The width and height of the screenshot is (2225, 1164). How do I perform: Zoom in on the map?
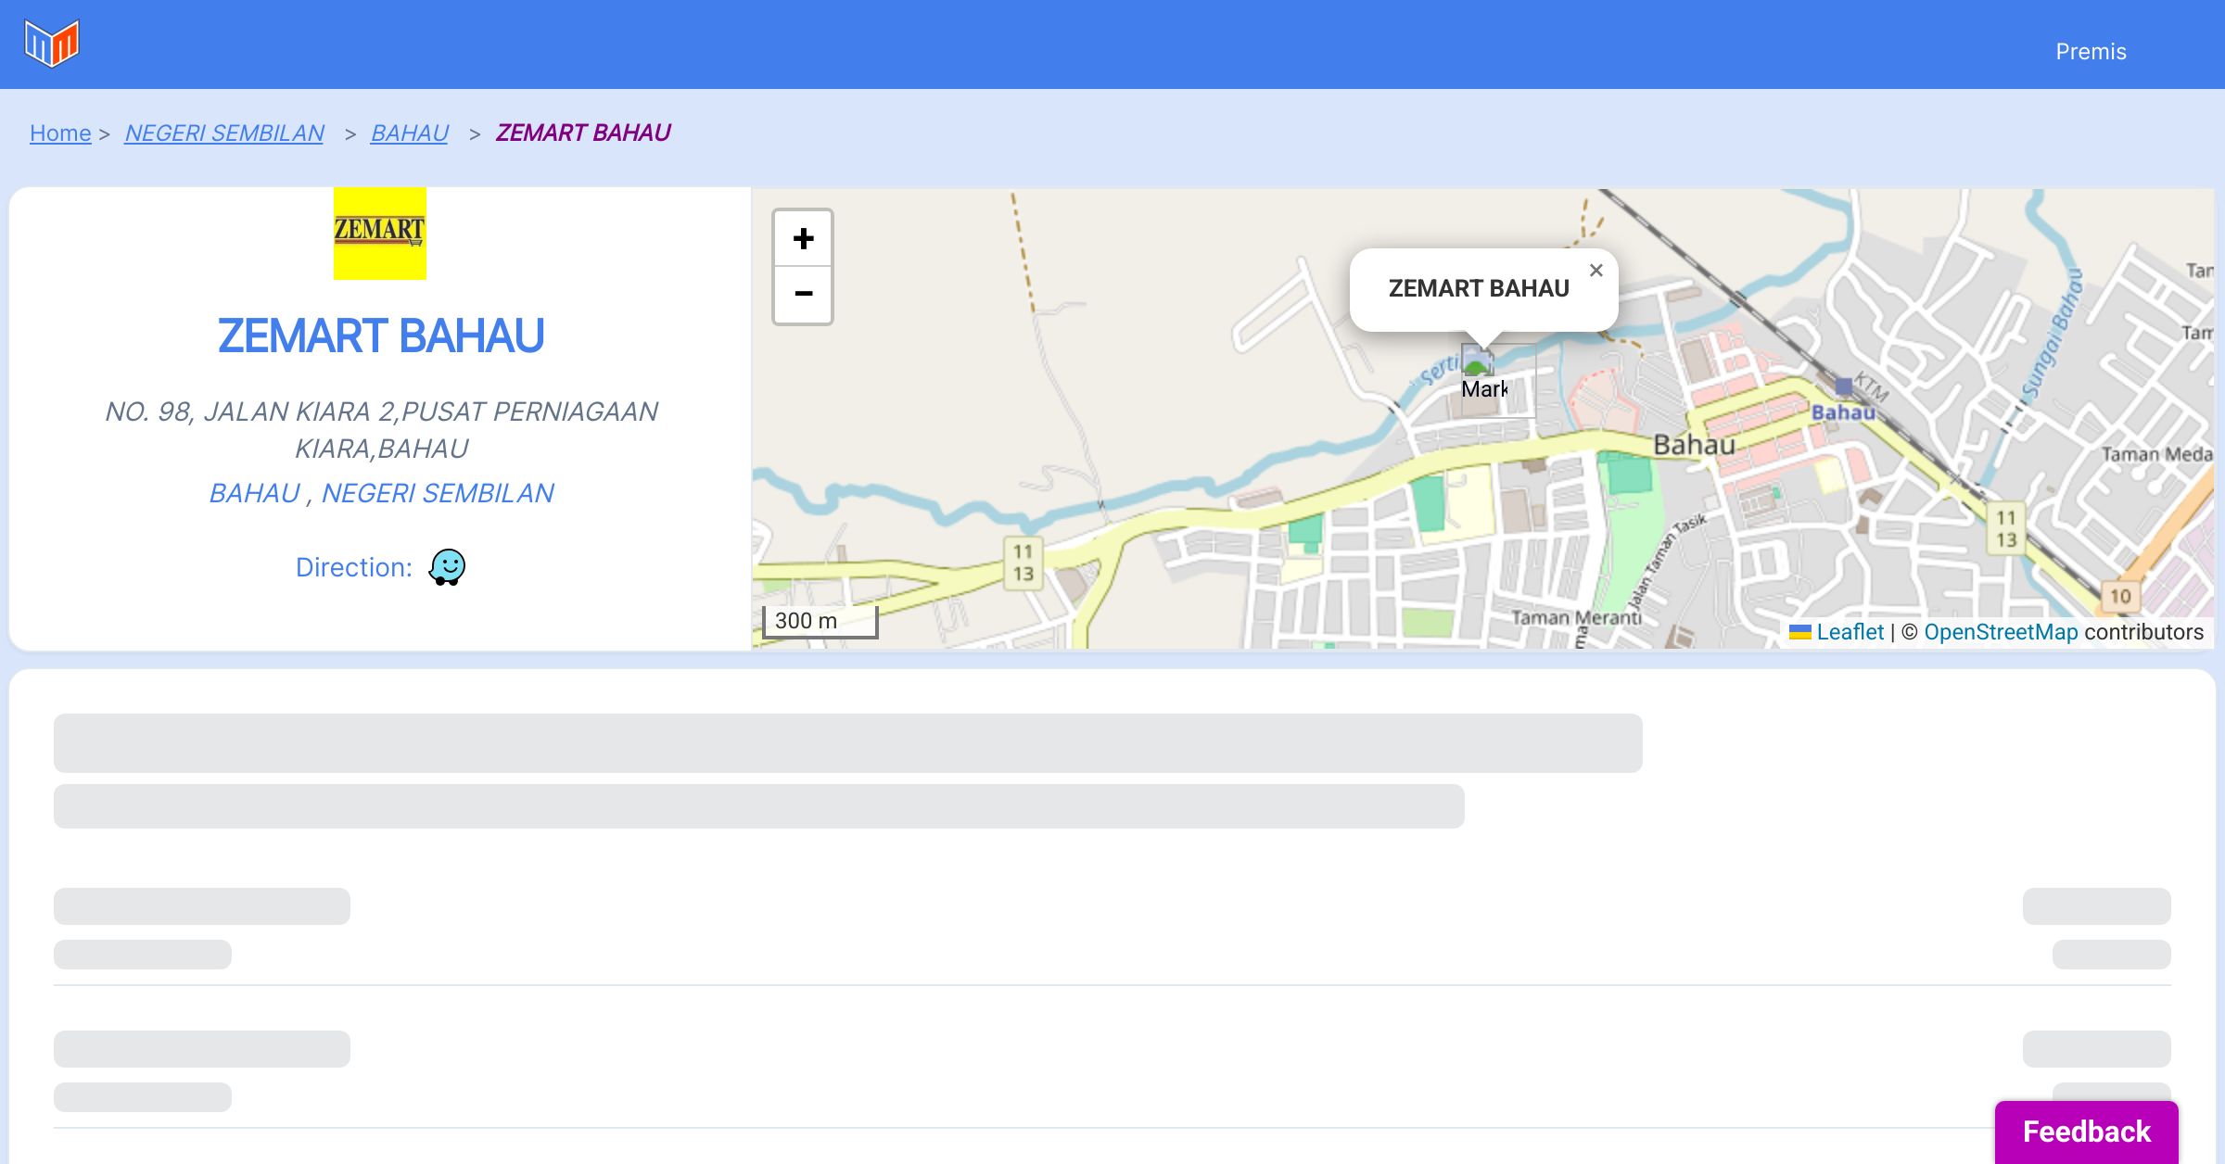point(803,239)
